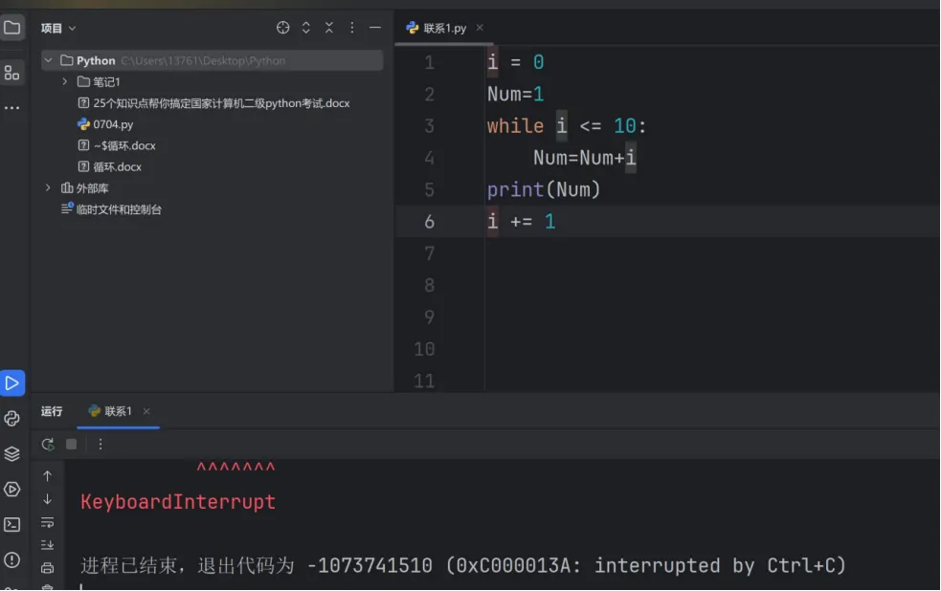
Task: Toggle soft-wrap in run console
Action: click(x=48, y=523)
